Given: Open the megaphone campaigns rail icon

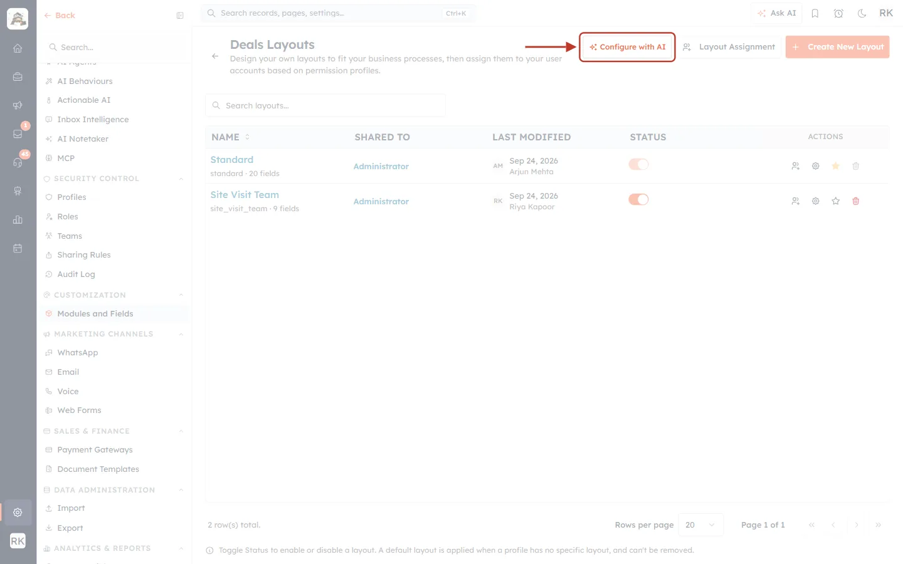Looking at the screenshot, I should click(18, 105).
